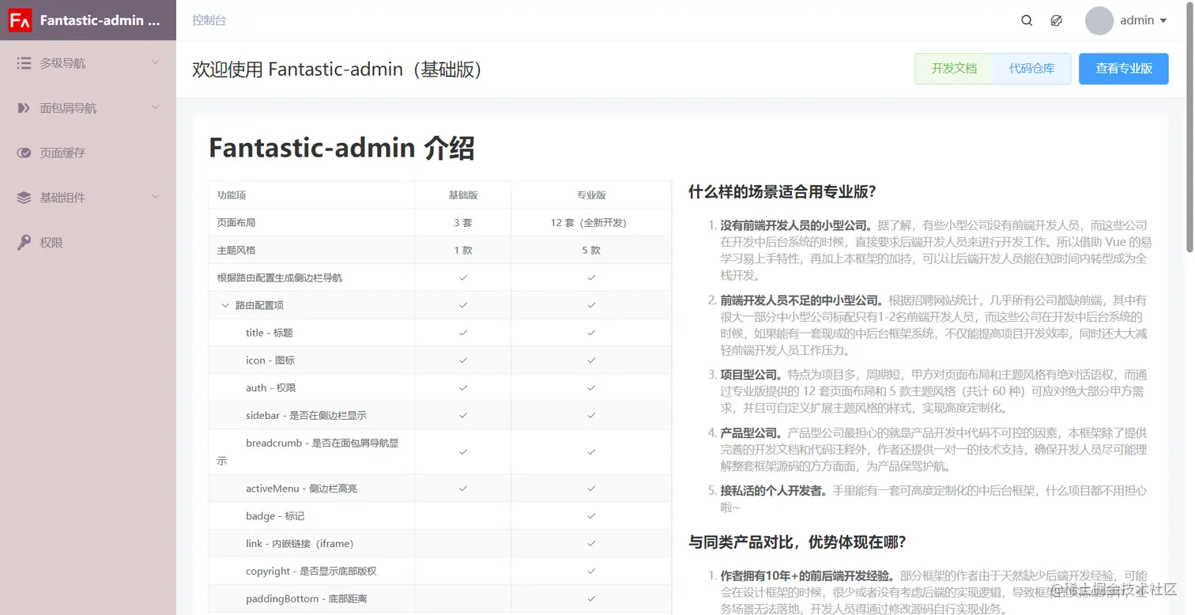The image size is (1195, 615).
Task: Click the 什么样的场景适合用专业版? heading
Action: (782, 191)
